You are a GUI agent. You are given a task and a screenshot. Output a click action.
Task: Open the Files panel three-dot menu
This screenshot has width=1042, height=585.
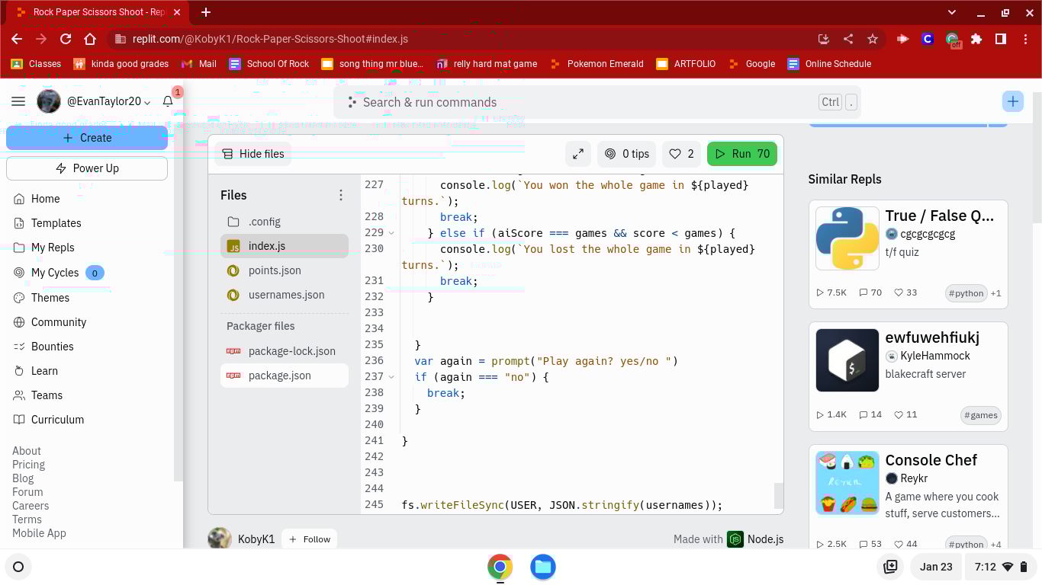(341, 196)
